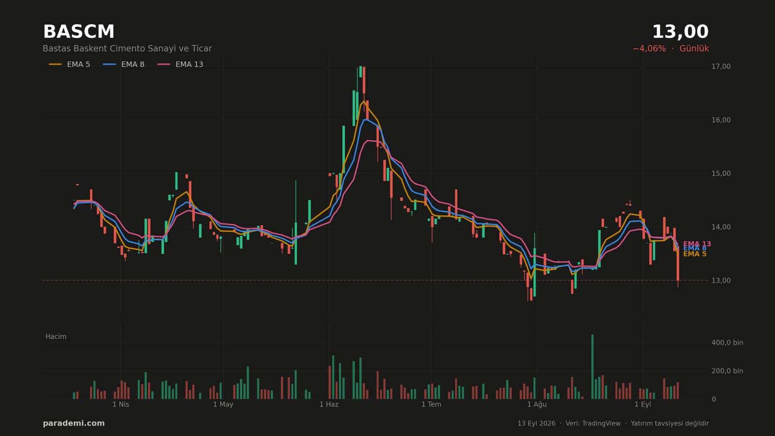Image resolution: width=775 pixels, height=436 pixels.
Task: Click the 1 Nis date label
Action: point(121,405)
